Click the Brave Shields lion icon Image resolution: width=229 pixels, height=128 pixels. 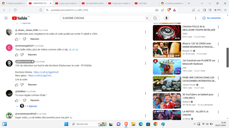pos(169,10)
